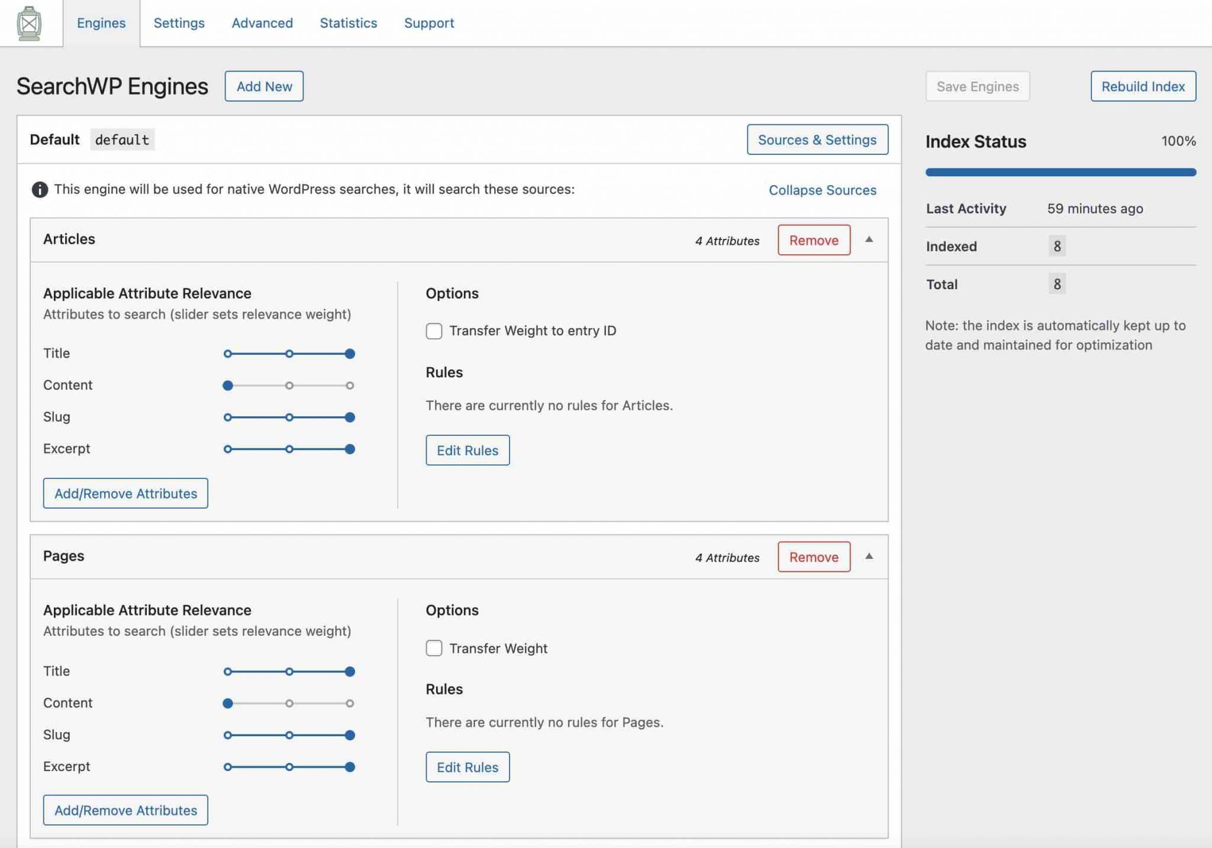This screenshot has width=1212, height=848.
Task: Remove the Pages source
Action: [814, 557]
